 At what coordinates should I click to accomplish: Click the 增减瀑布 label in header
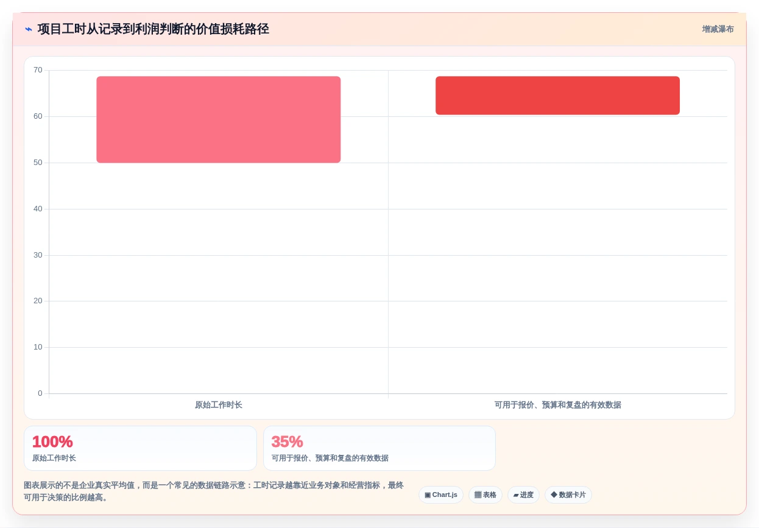[718, 29]
